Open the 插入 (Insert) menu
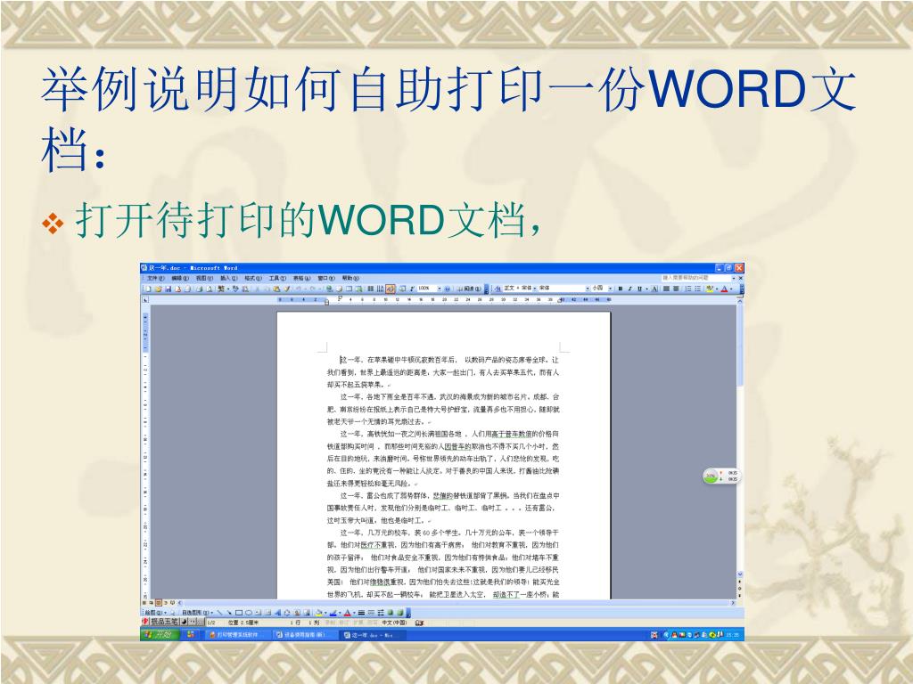The height and width of the screenshot is (684, 913). pyautogui.click(x=229, y=278)
